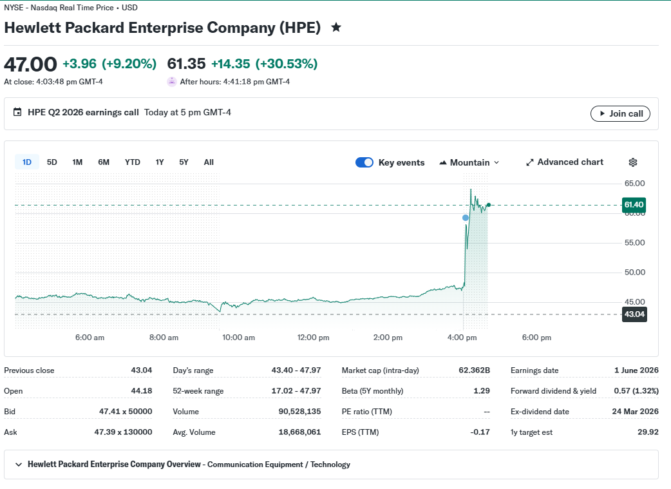671x489 pixels.
Task: Switch to the YTD range tab
Action: pos(132,162)
